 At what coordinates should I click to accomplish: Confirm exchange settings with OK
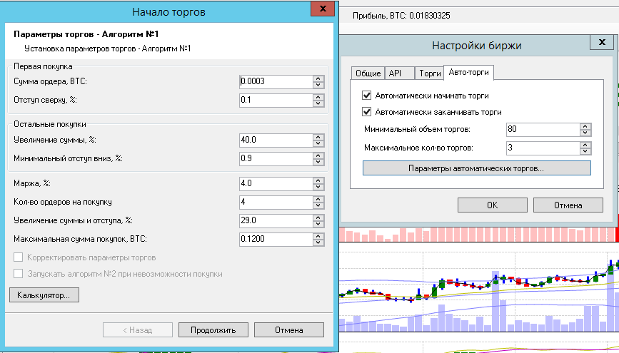(x=491, y=205)
